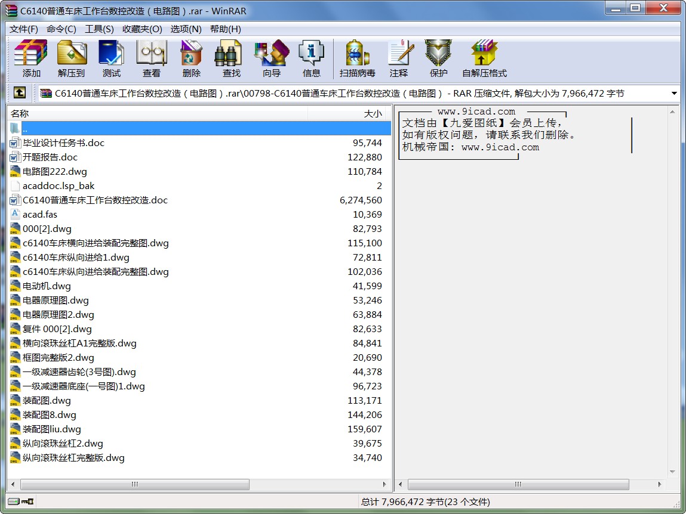Click the 自解压格式 (SFX) toolbar icon
The width and height of the screenshot is (686, 514).
(x=484, y=53)
